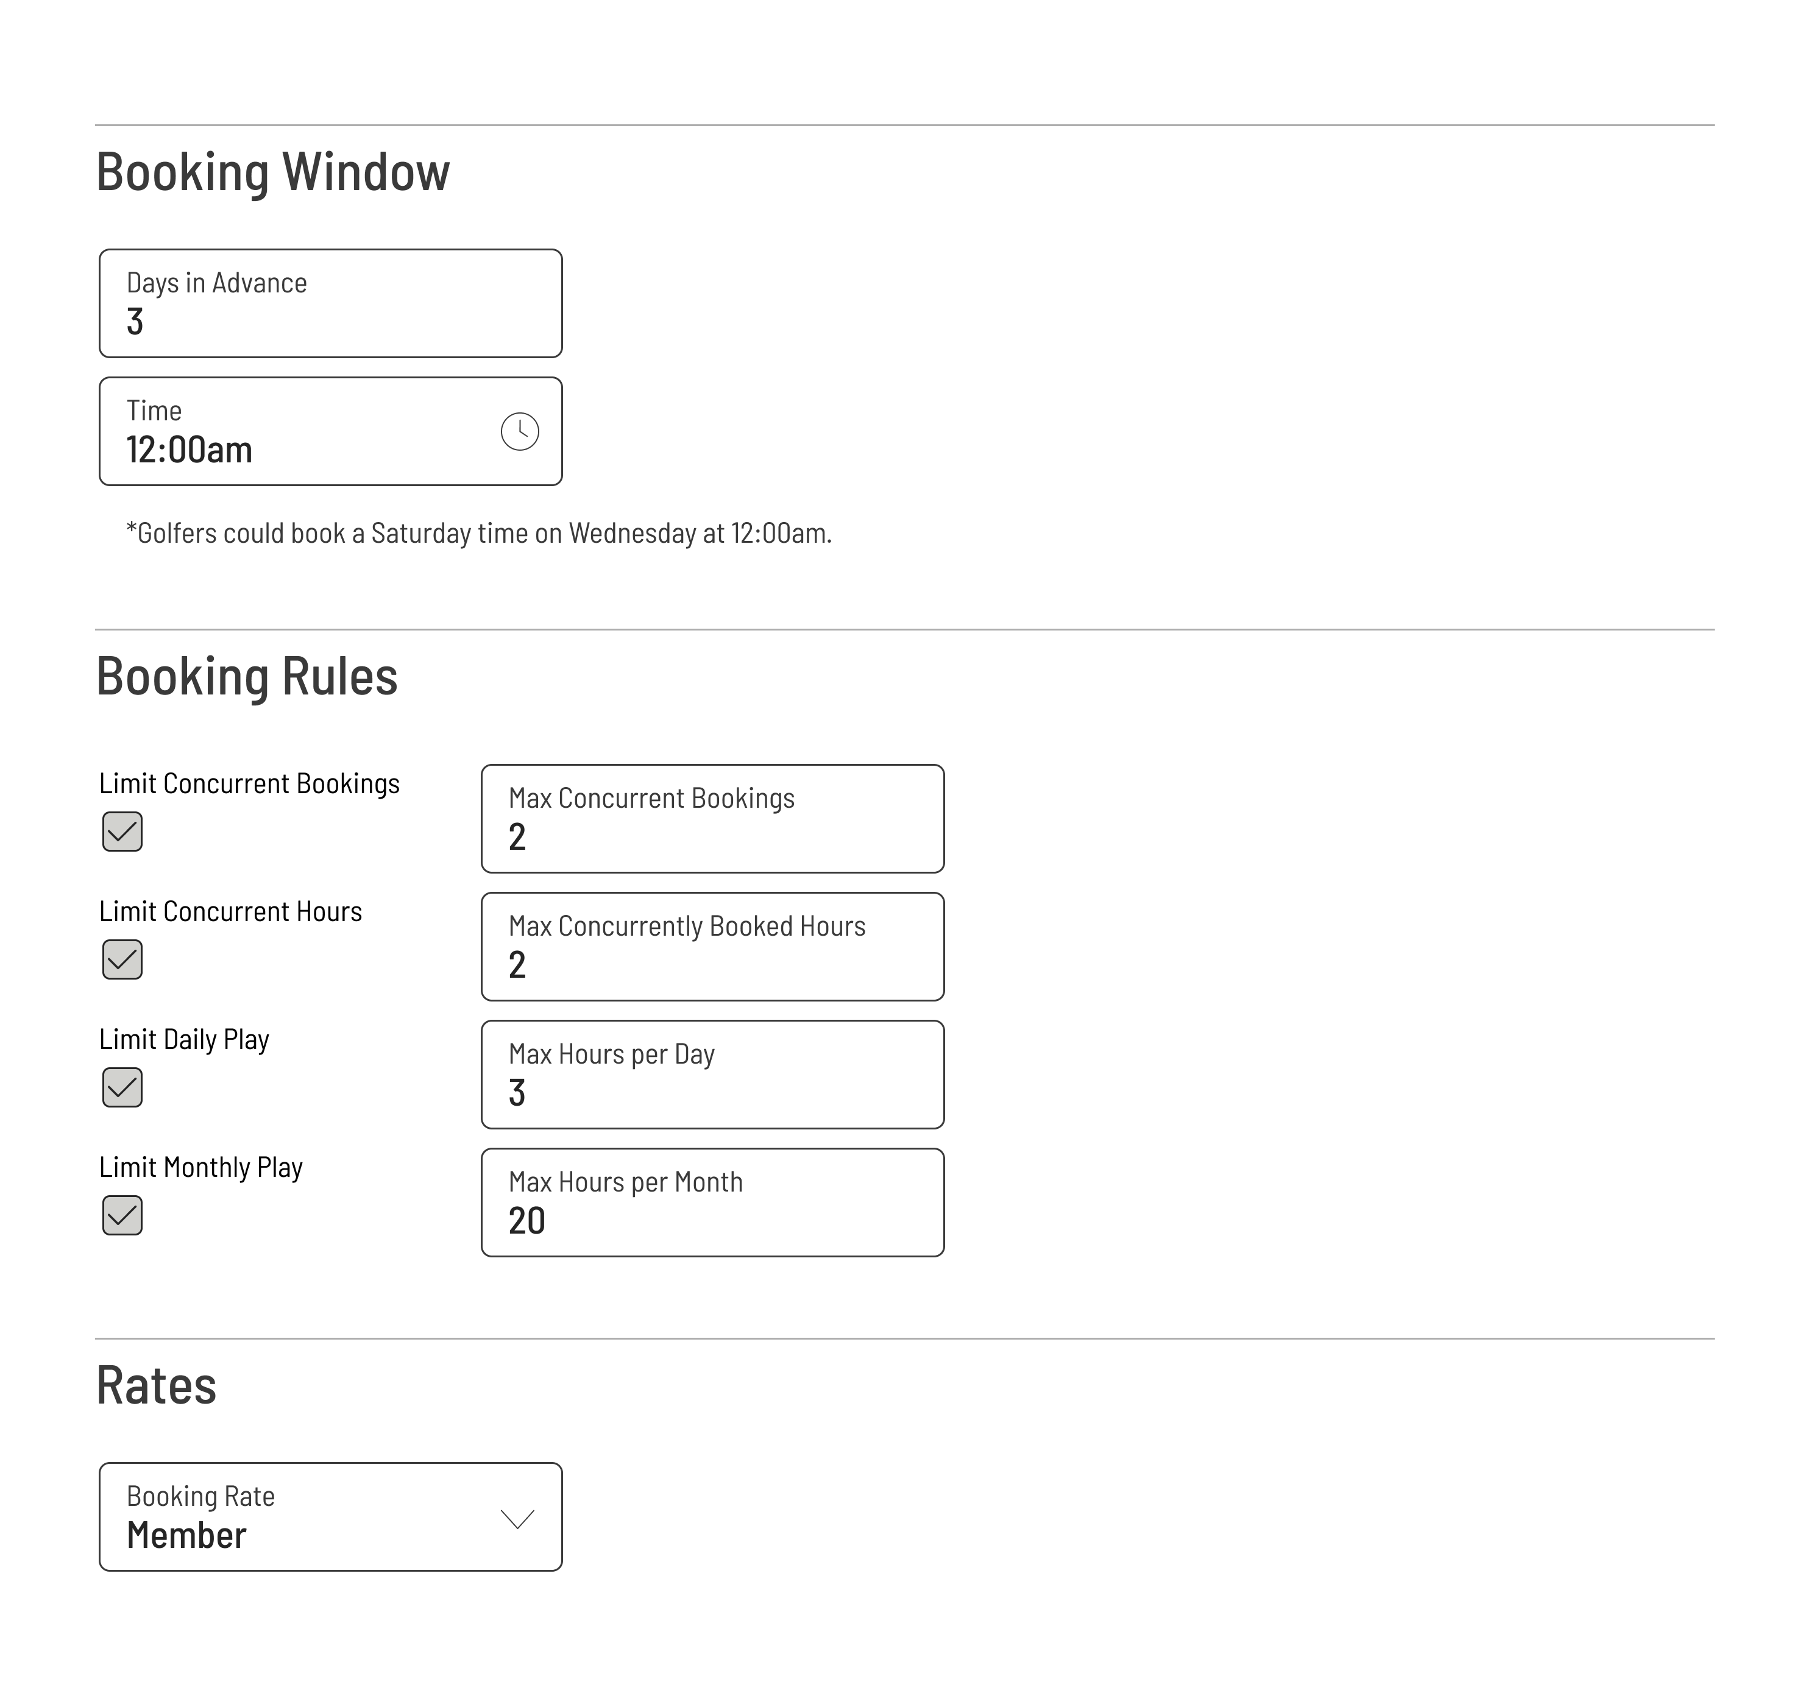Select the Max Hours per Day field
1797x1685 pixels.
[x=712, y=1075]
